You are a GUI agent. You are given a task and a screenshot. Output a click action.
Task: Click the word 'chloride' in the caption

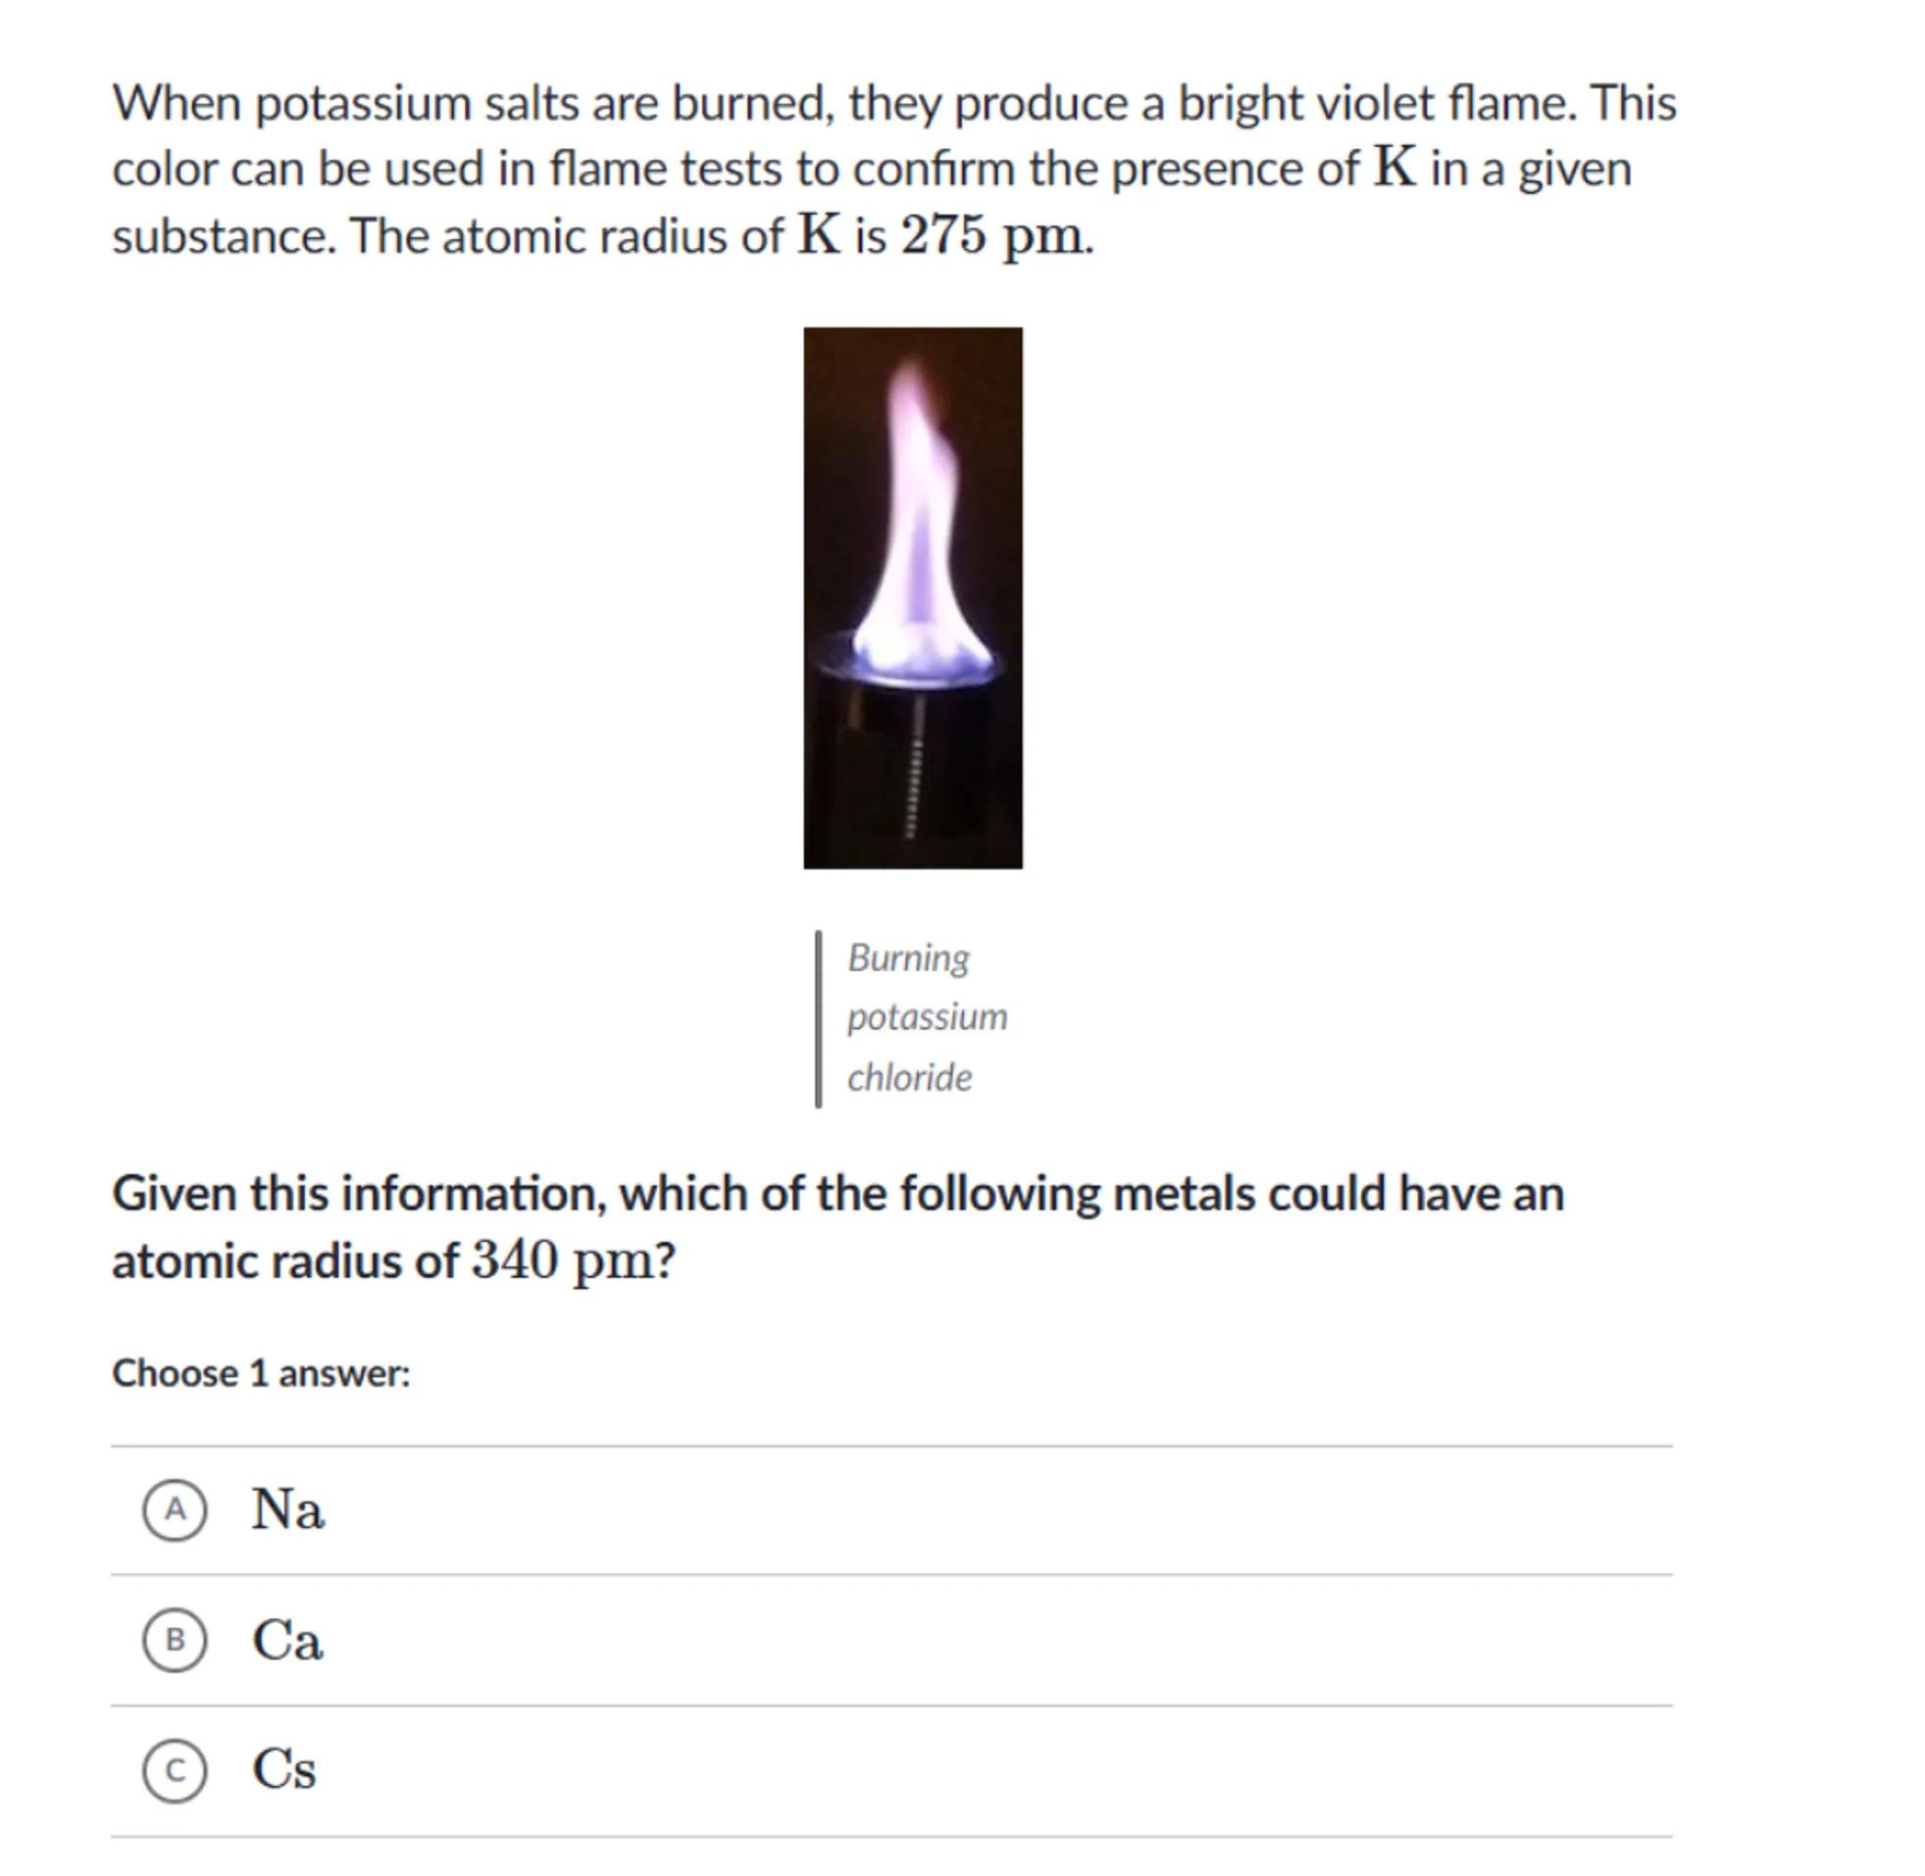(909, 1077)
